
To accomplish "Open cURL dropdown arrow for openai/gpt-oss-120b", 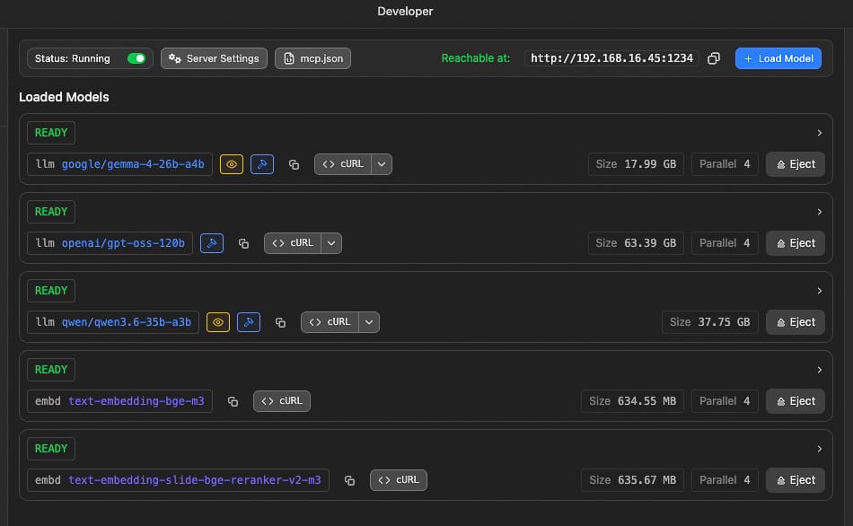I will [331, 243].
